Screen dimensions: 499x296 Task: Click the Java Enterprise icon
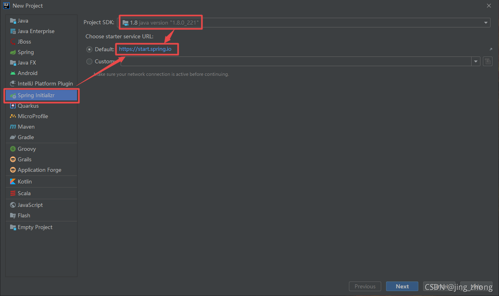coord(13,31)
